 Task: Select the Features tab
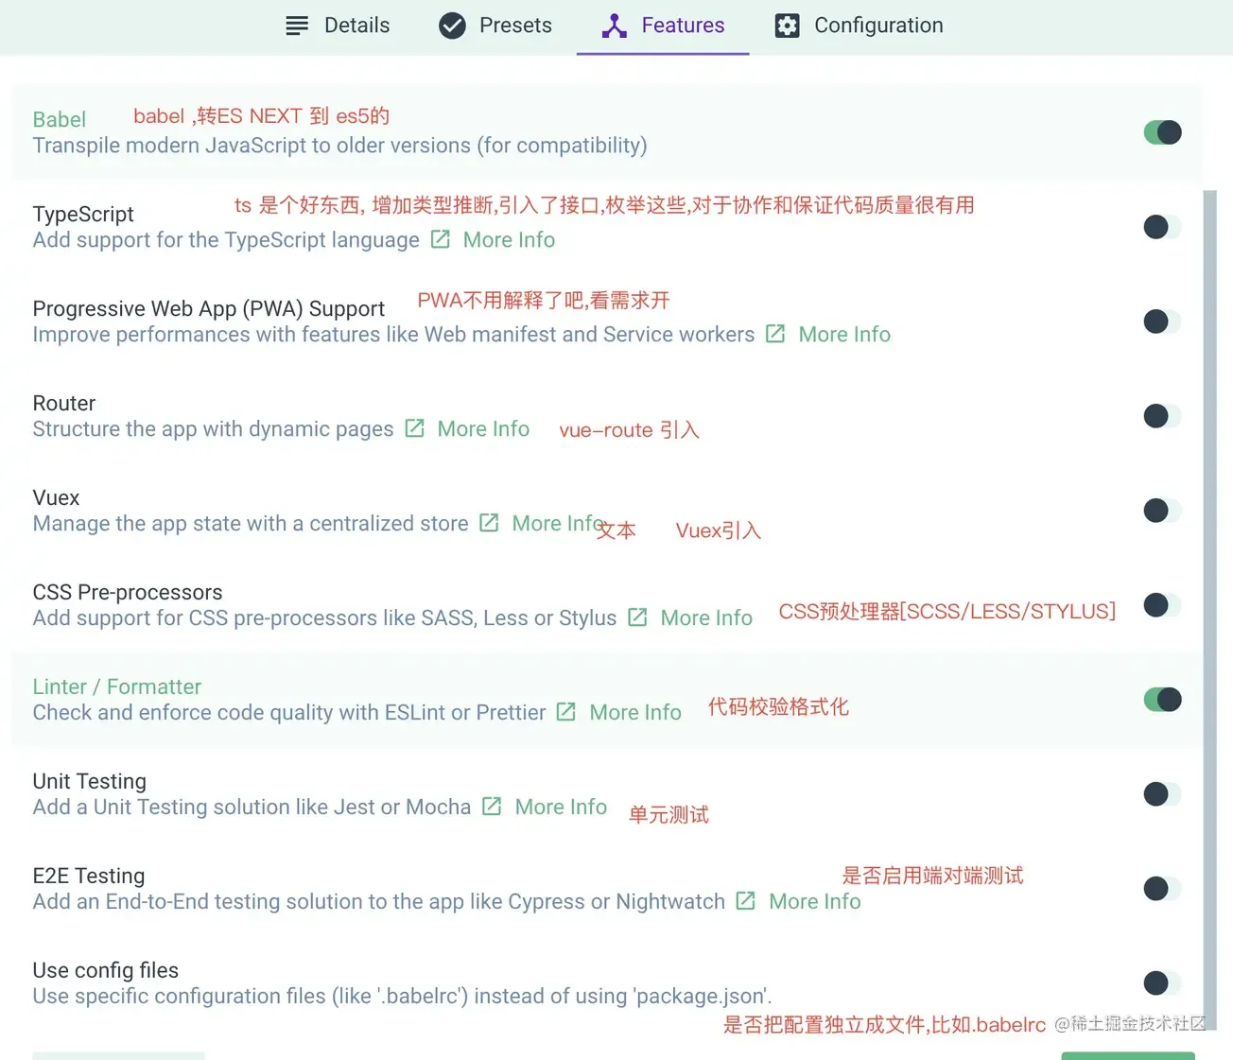click(663, 26)
